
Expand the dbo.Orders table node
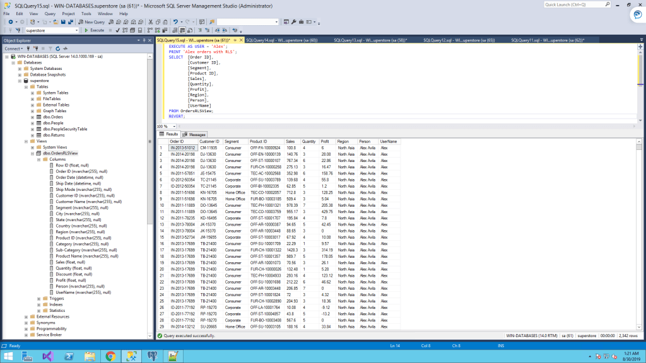coord(32,117)
